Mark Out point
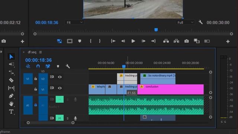 100,41
